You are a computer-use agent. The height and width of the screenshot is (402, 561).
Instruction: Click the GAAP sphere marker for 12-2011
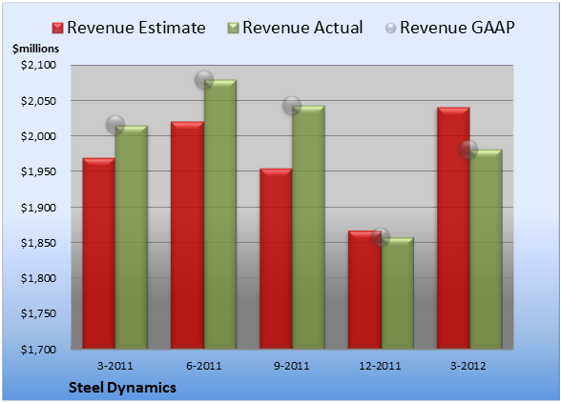[381, 236]
